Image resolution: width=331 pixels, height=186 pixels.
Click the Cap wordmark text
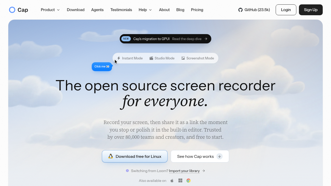click(x=23, y=10)
